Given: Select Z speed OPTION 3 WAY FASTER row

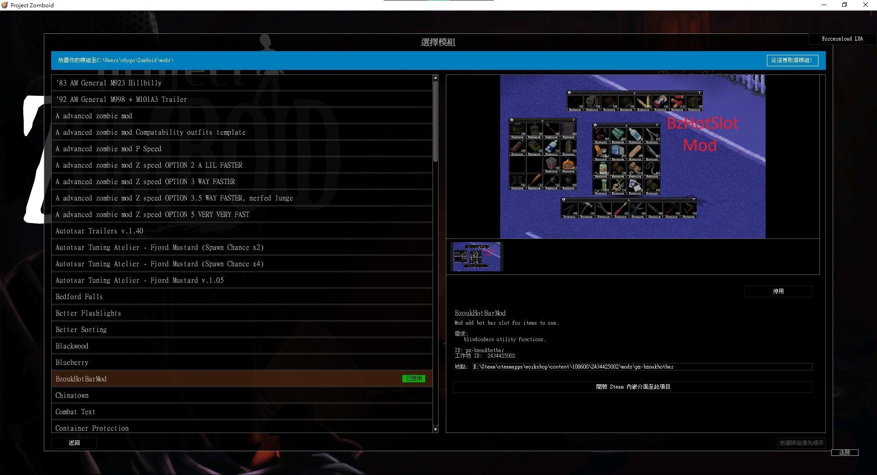Looking at the screenshot, I should pos(242,182).
